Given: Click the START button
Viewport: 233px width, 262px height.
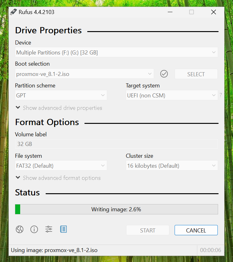Looking at the screenshot, I should [148, 230].
